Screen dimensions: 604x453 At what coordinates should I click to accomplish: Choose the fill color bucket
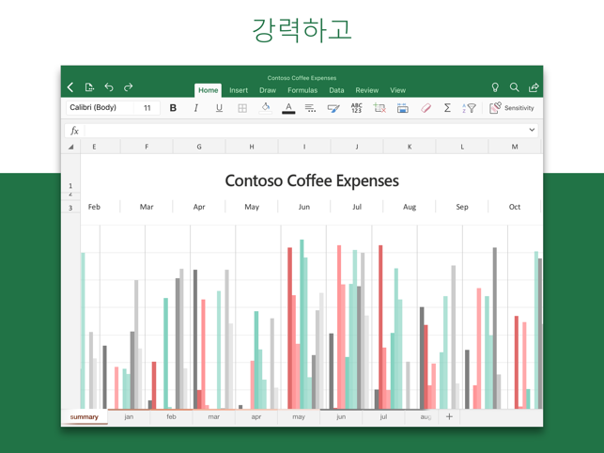[266, 108]
